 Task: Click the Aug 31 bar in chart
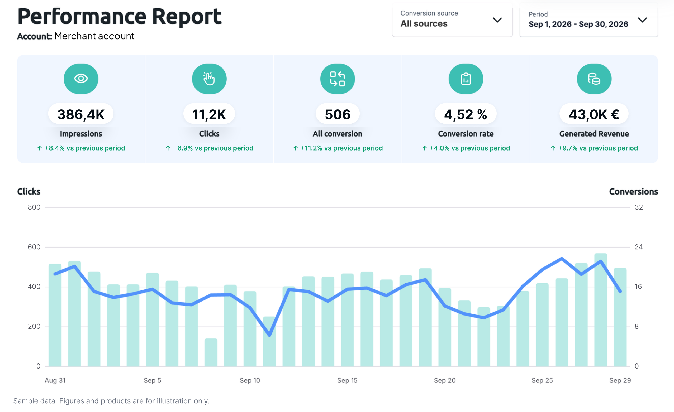55,315
